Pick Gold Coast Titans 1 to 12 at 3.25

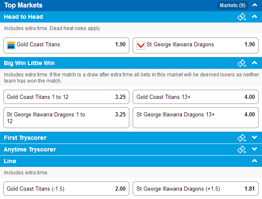66,97
